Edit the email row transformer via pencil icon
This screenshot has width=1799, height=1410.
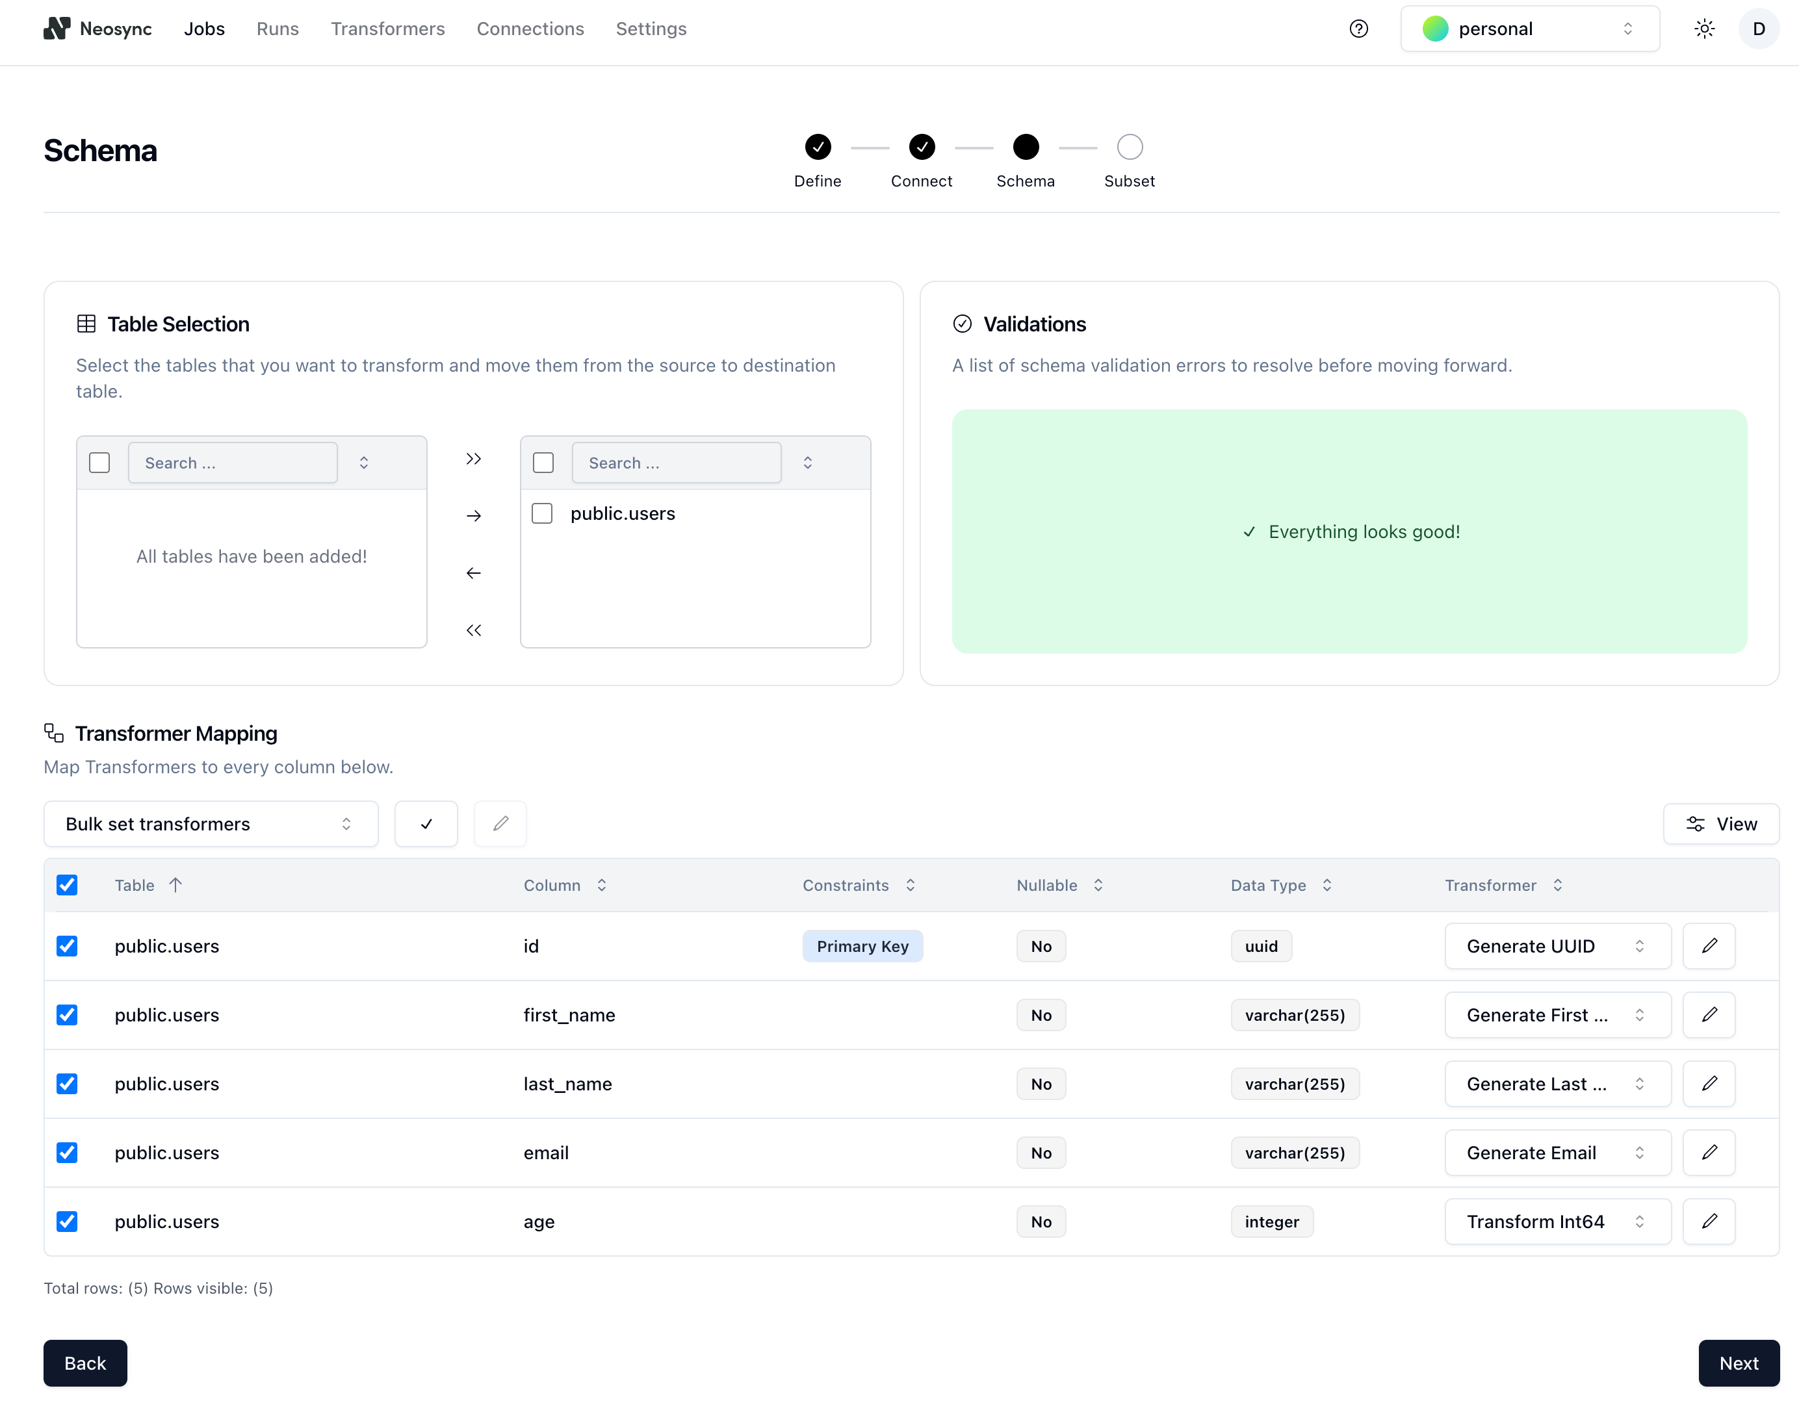coord(1709,1153)
